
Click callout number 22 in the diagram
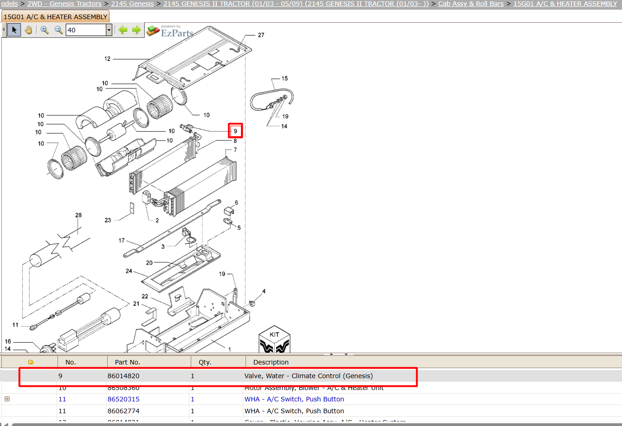pos(145,296)
